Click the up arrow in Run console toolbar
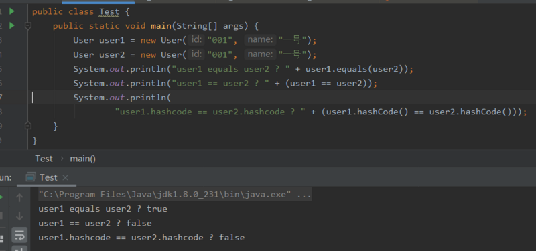The width and height of the screenshot is (536, 251). point(19,197)
